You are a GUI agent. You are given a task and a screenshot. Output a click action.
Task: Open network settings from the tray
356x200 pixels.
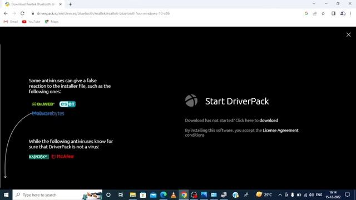pos(305,195)
